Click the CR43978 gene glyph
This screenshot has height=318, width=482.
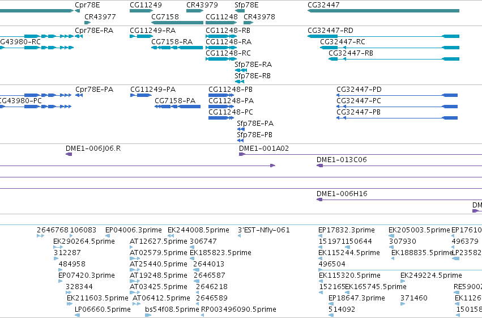249,23
